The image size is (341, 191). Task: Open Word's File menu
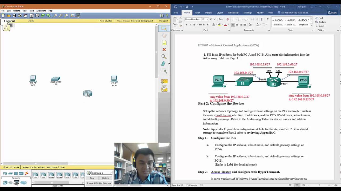pos(176,13)
